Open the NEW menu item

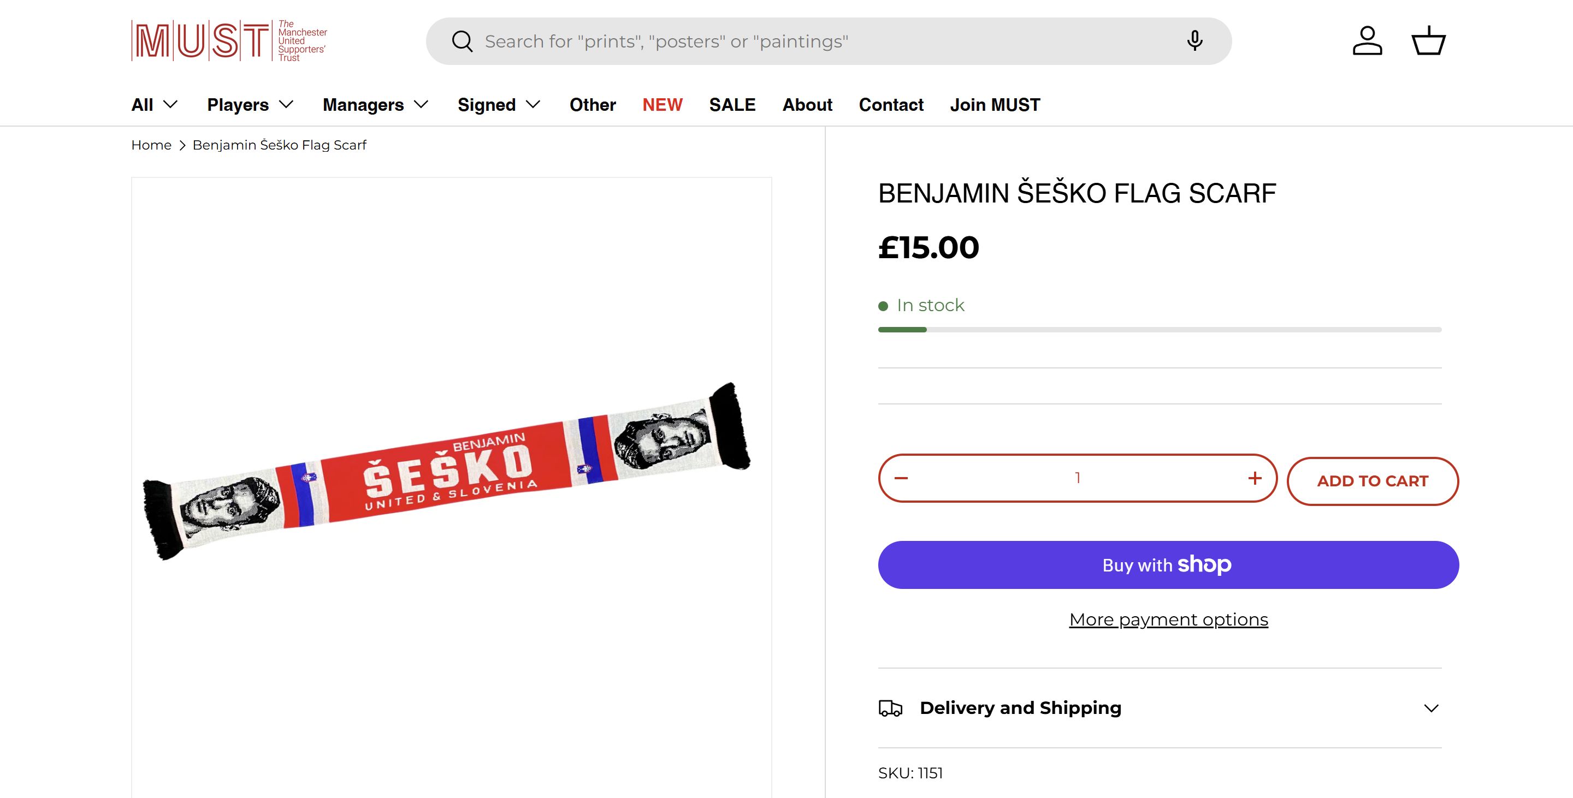pos(662,105)
